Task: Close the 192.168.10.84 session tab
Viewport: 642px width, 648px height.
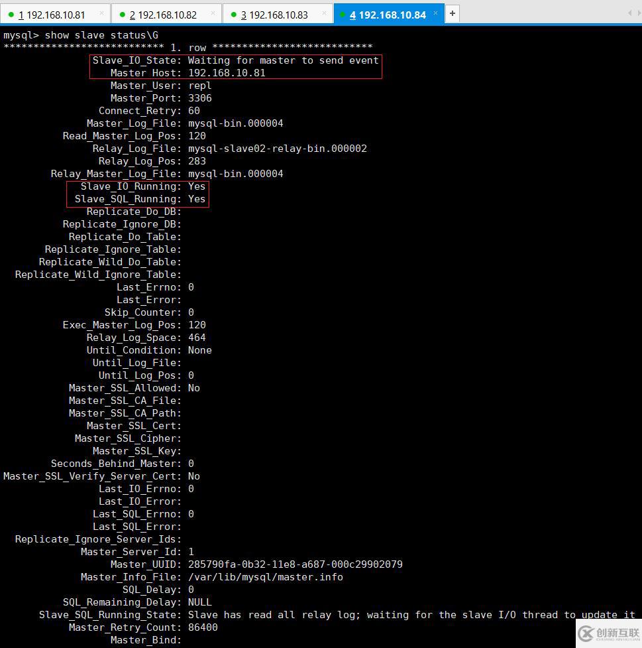Action: pos(435,13)
